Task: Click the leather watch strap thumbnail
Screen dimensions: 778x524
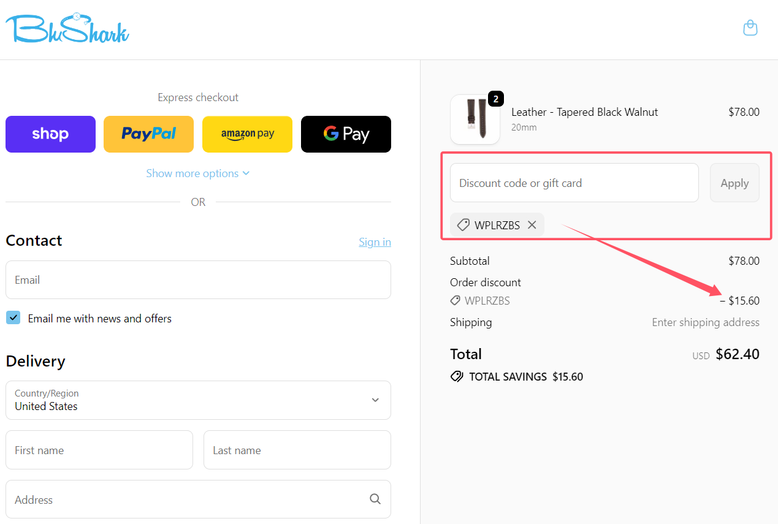Action: coord(475,120)
